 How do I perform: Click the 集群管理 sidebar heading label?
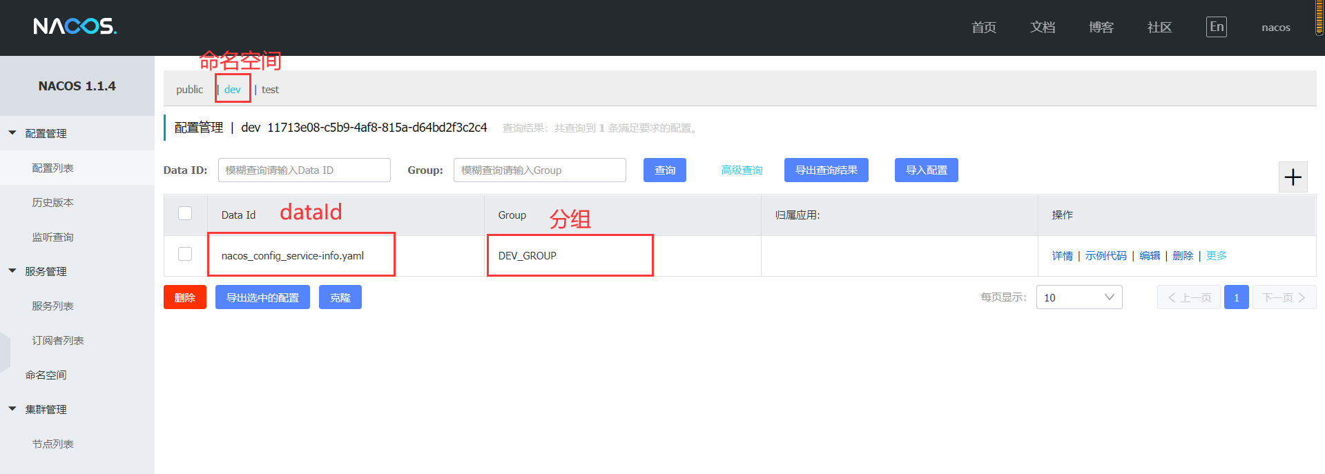[46, 409]
